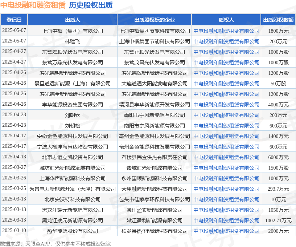
Task: Open 质权人 link in 刘朝钦 row
Action: (226, 115)
